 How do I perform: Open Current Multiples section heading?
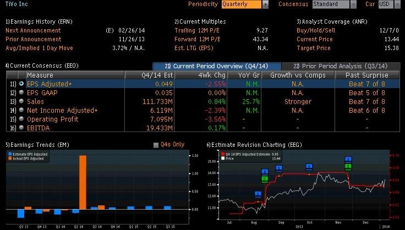[x=200, y=21]
